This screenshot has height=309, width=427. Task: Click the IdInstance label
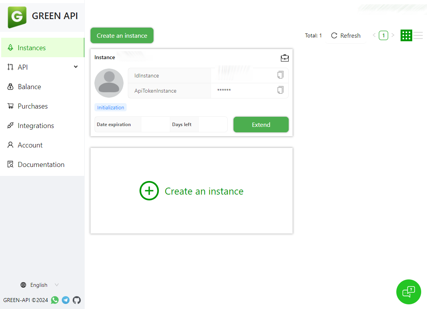146,75
